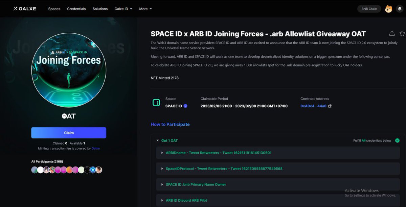Click the BNB Chain network selector
The image size is (406, 207).
[369, 8]
